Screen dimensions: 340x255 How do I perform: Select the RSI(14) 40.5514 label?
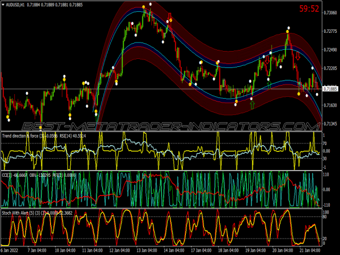[72, 136]
